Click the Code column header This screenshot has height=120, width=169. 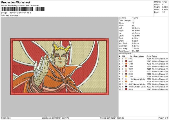(149, 56)
